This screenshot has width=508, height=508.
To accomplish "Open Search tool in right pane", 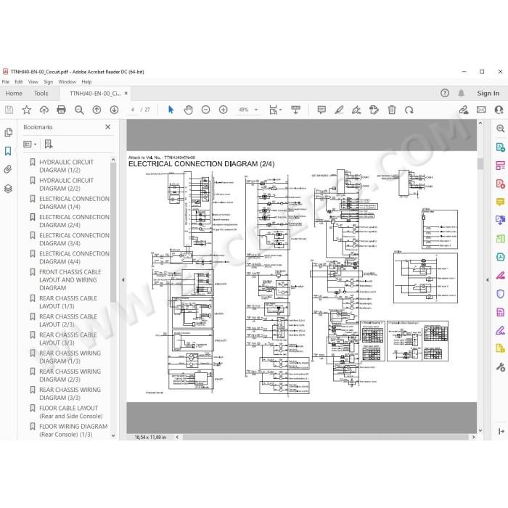I will point(500,128).
